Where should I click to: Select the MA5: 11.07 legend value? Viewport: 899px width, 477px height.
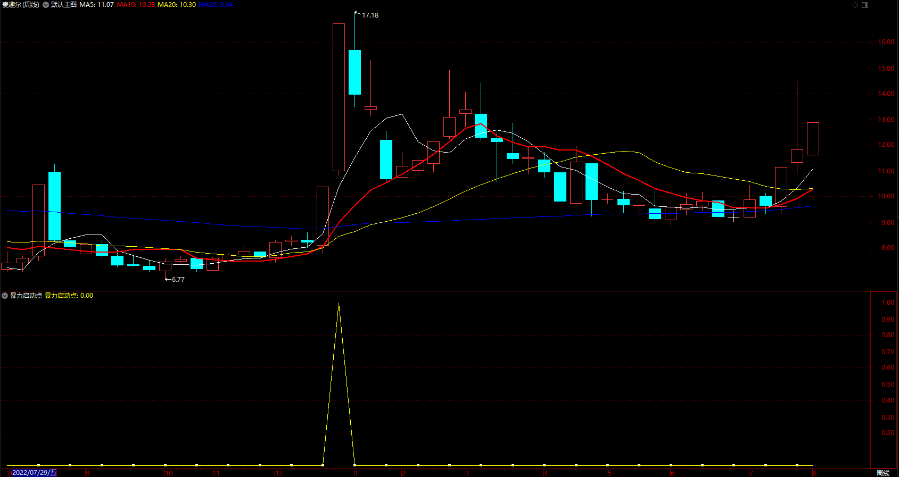(96, 5)
